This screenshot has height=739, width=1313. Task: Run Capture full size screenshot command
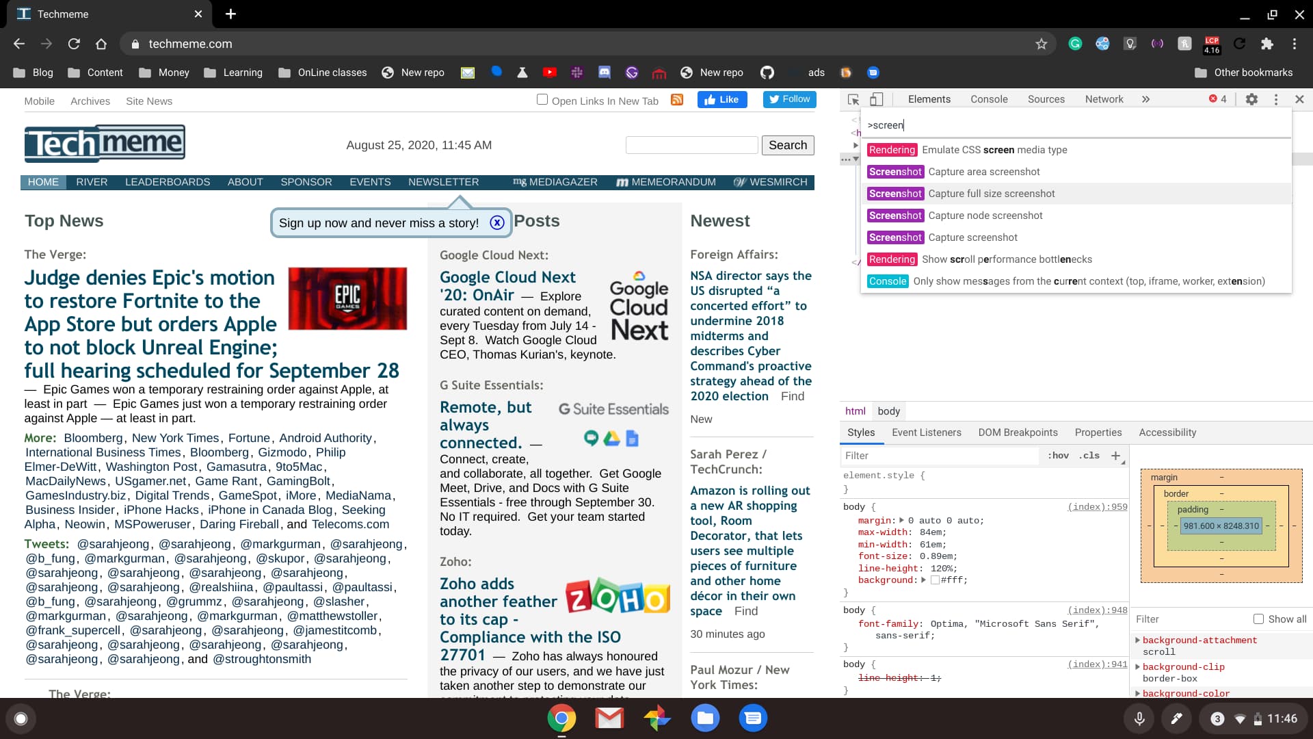[1076, 194]
